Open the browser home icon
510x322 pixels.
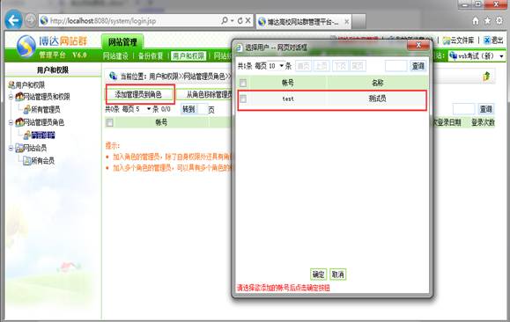[x=476, y=21]
